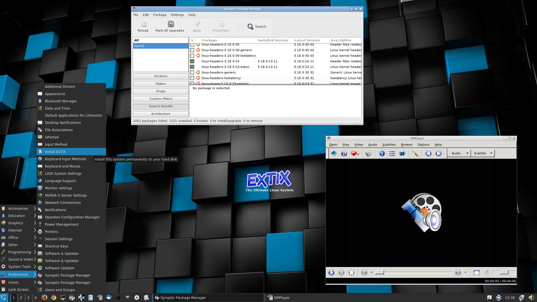Mark checkbox for linux-headers-generic
This screenshot has height=302, width=537.
(192, 72)
